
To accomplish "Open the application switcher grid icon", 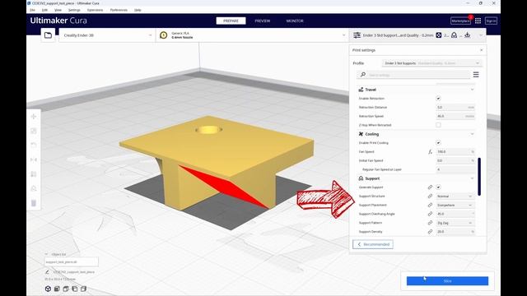I will click(478, 21).
